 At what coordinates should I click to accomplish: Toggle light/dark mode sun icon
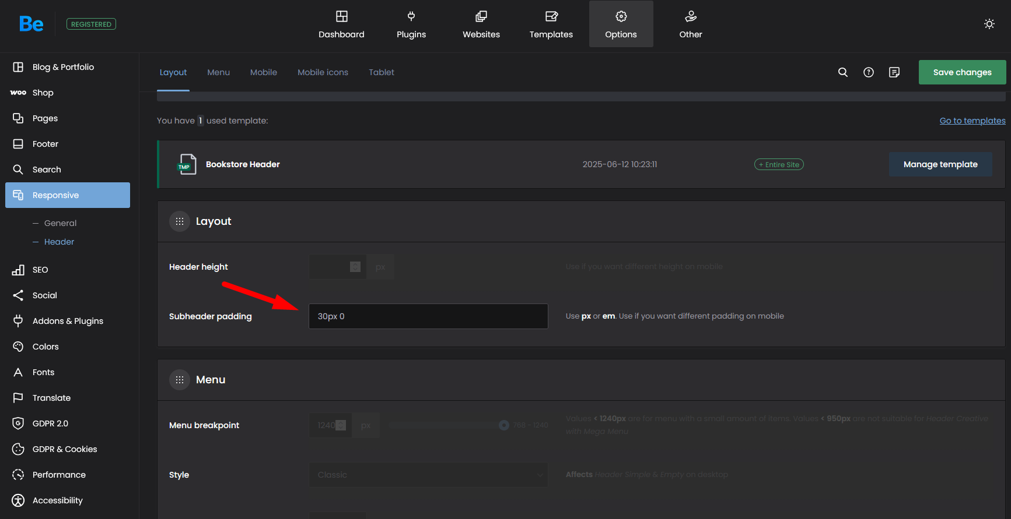tap(989, 24)
